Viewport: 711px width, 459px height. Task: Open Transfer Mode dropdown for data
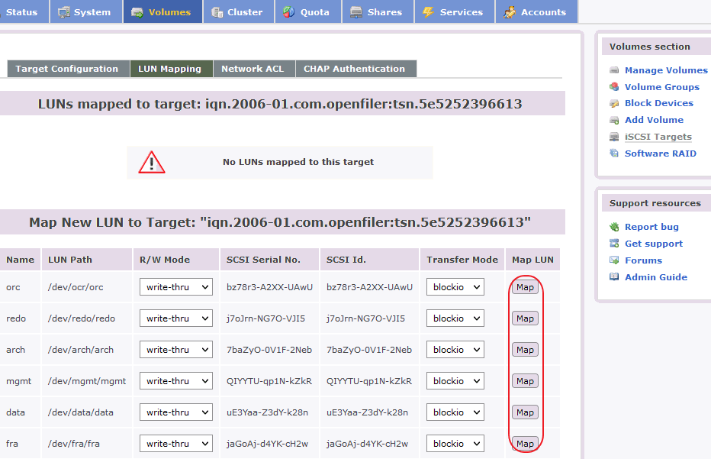(x=455, y=412)
